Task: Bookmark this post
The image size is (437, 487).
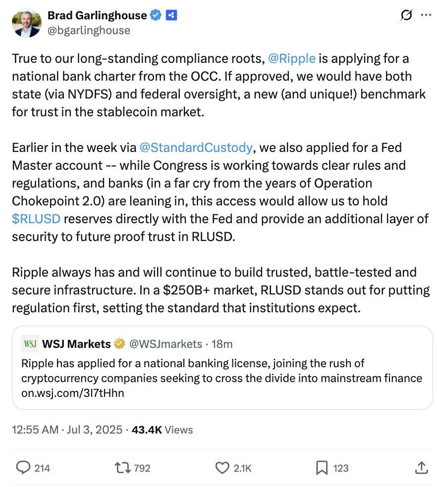Action: pos(321,467)
